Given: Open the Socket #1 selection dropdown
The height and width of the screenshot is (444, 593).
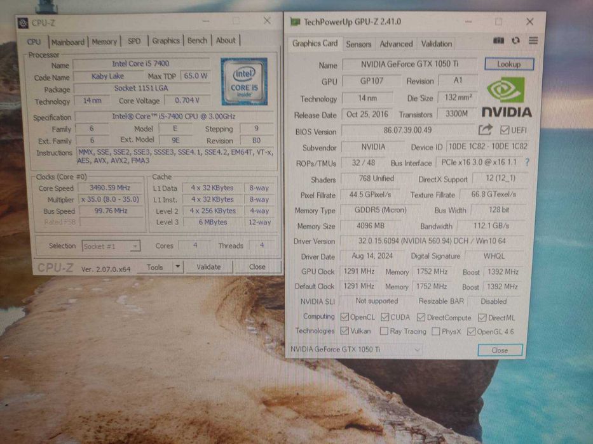Looking at the screenshot, I should pos(111,246).
